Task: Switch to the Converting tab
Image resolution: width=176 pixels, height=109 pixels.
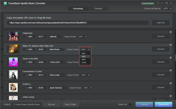Action: (78, 8)
